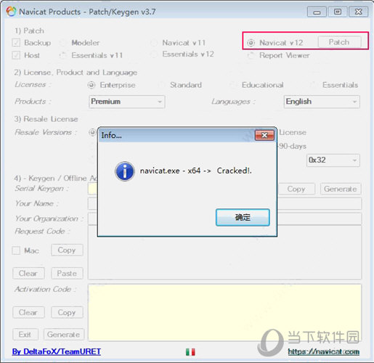Clear the Request Code field

(x=28, y=273)
